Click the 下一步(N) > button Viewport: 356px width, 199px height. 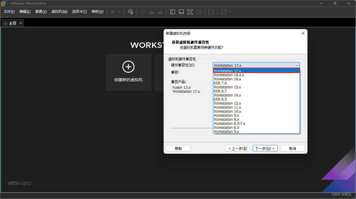[265, 148]
